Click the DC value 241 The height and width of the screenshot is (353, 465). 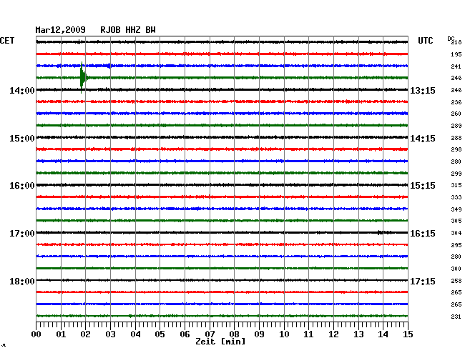pos(456,66)
